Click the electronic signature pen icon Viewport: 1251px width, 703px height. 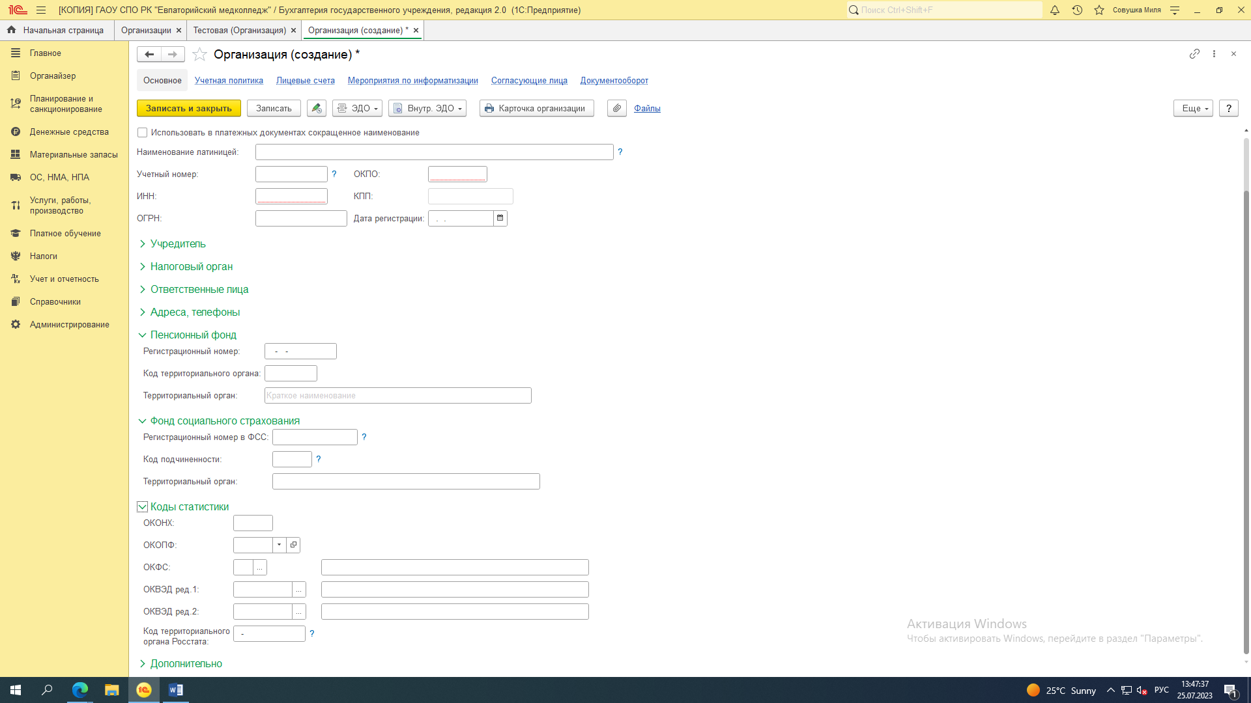click(x=317, y=108)
